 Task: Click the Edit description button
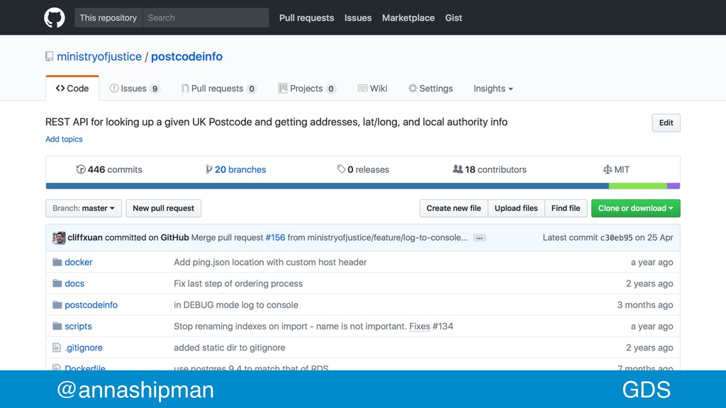click(x=666, y=123)
